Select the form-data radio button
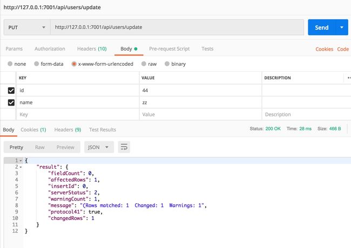This screenshot has width=351, height=248. (x=37, y=64)
